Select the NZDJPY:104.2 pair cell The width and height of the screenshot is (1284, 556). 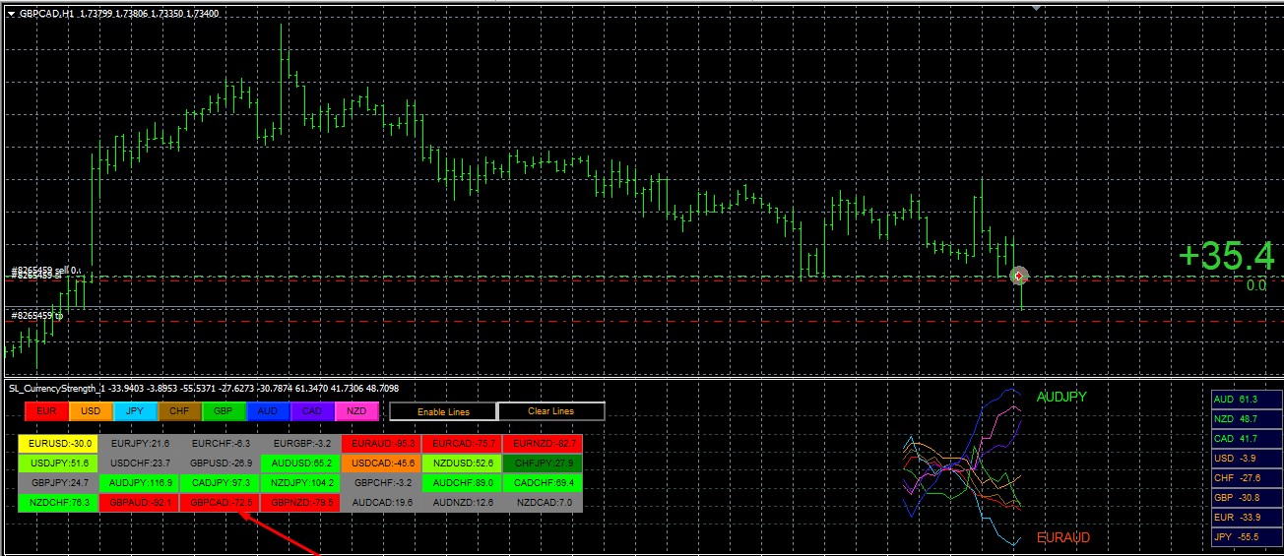(300, 483)
